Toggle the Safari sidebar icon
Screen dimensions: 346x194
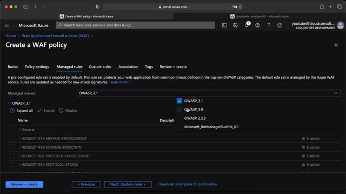pos(26,6)
